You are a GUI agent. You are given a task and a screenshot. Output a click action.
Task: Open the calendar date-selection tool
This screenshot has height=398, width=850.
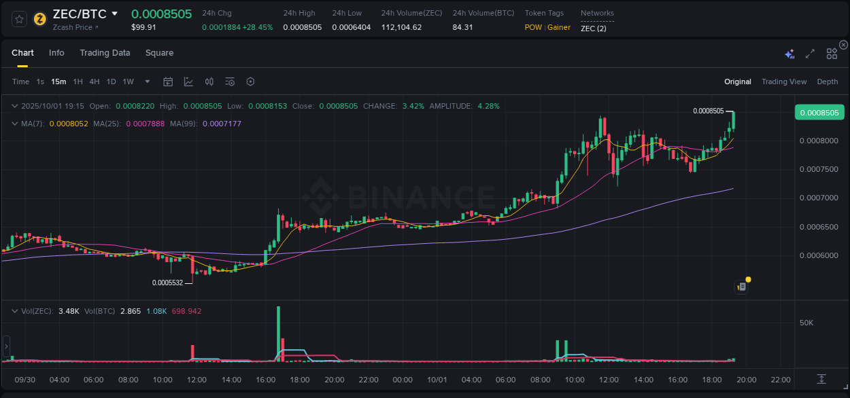pyautogui.click(x=168, y=82)
